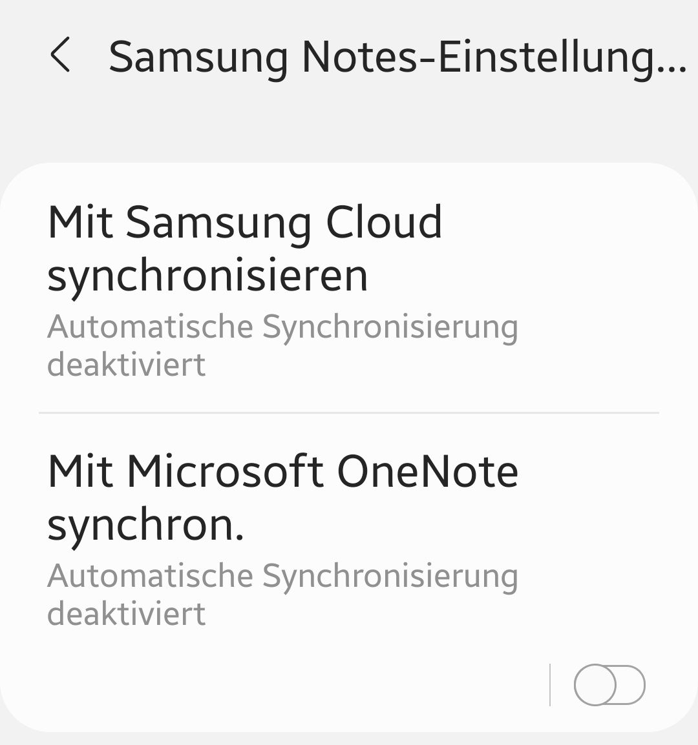
Task: Select the Samsung Notes-Einstellungen page title
Action: pos(397,57)
